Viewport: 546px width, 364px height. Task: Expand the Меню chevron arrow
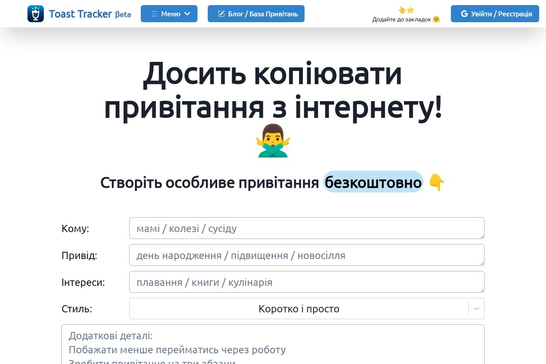tap(187, 14)
